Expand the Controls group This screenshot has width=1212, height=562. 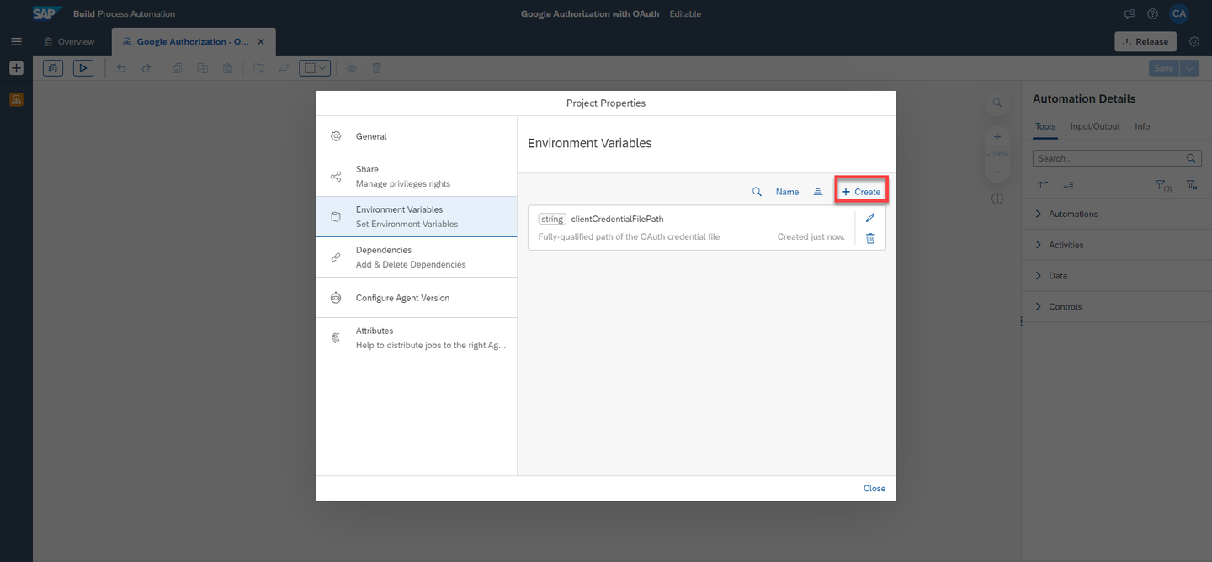click(1117, 307)
